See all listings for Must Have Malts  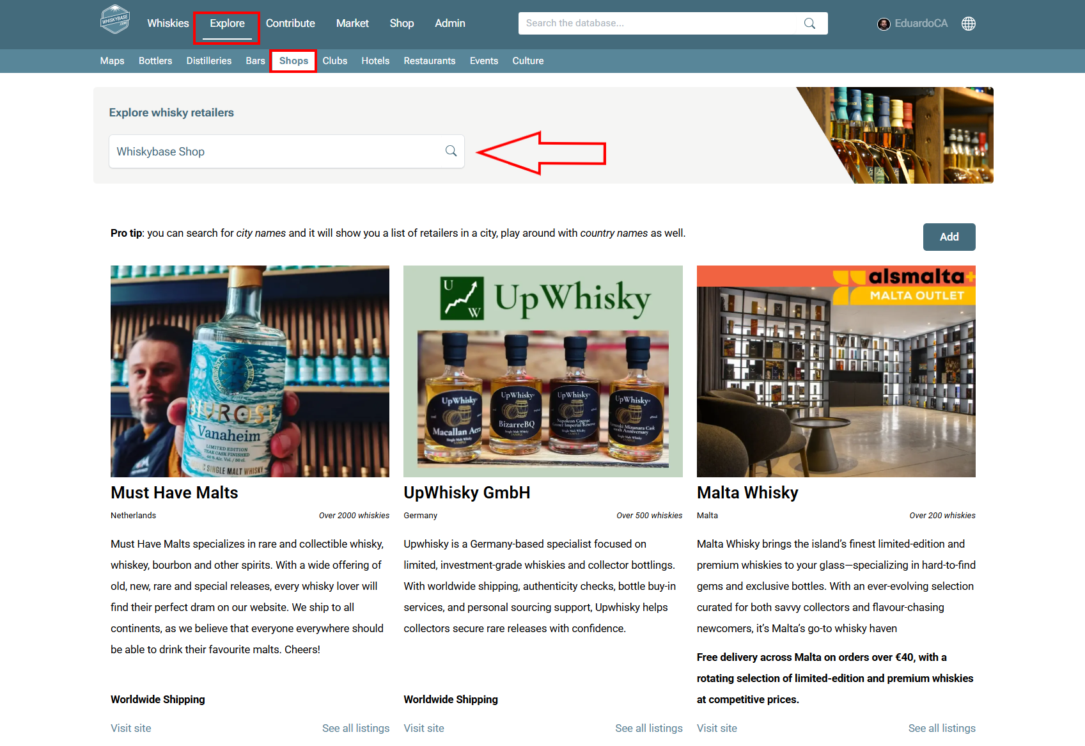(x=355, y=728)
